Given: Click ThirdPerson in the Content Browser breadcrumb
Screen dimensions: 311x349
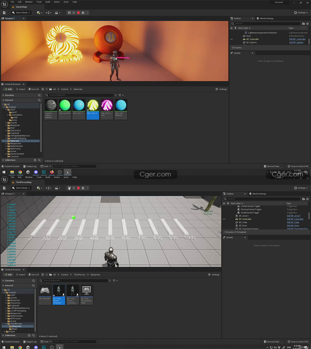Looking at the screenshot, I should (80, 275).
